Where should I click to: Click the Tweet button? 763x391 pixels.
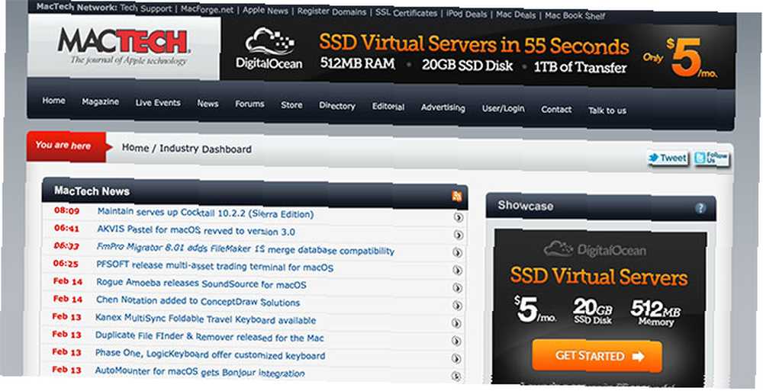(668, 158)
